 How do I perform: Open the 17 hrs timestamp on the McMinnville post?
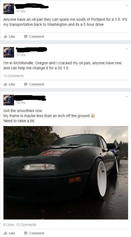point(21,55)
